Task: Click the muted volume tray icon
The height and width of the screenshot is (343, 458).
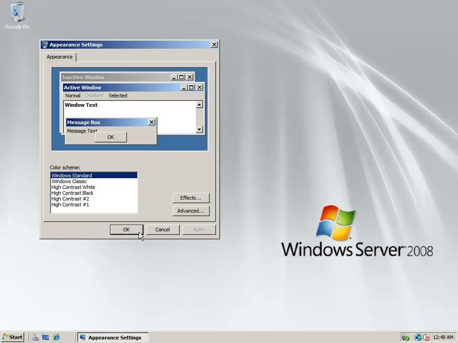Action: tap(426, 338)
